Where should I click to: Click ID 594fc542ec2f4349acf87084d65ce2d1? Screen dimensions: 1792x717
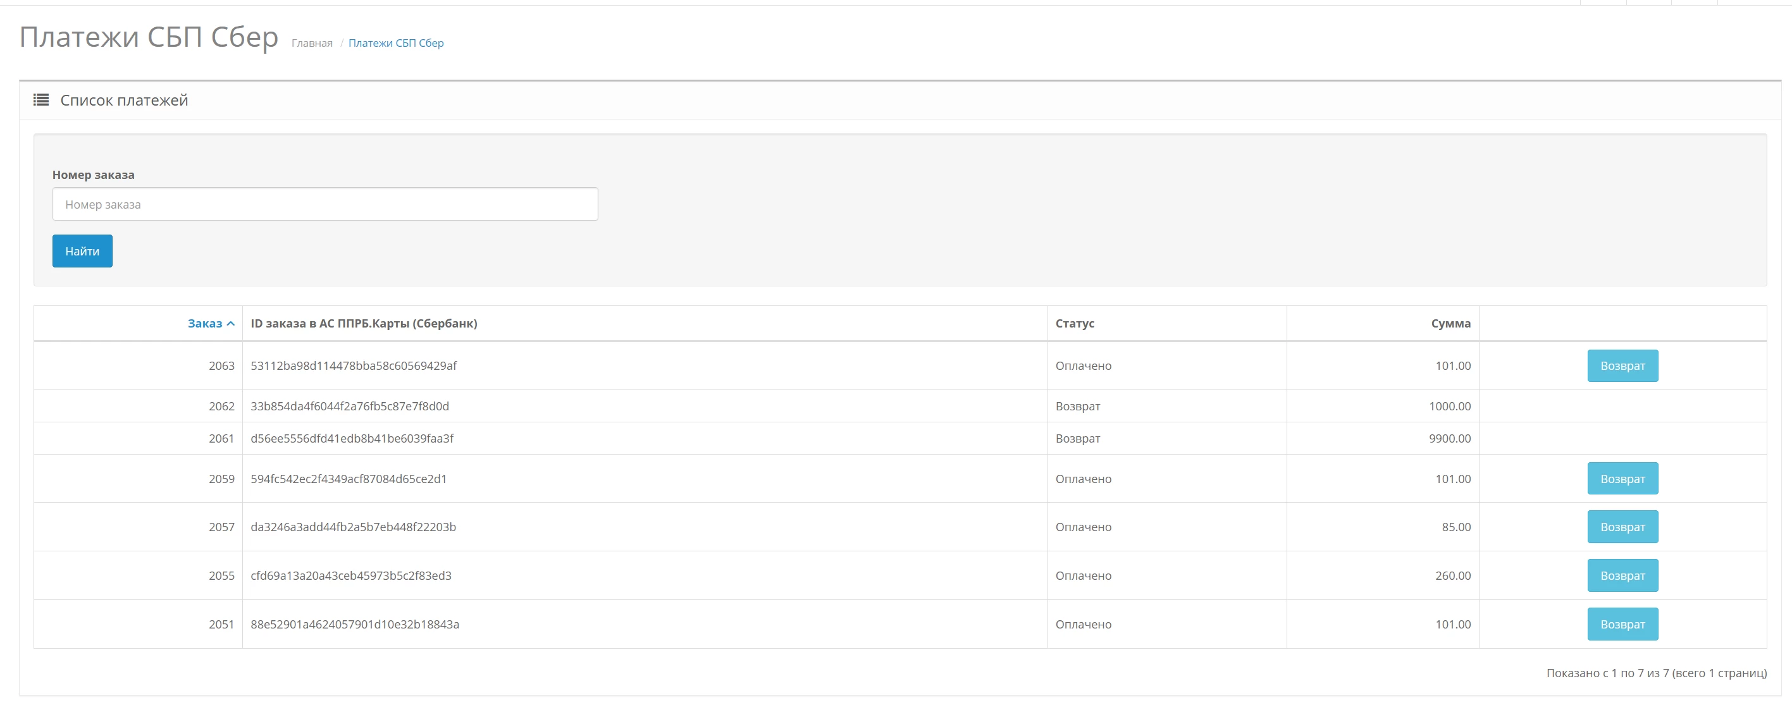[349, 479]
